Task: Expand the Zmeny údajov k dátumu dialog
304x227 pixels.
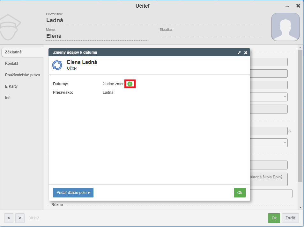Action: tap(239, 52)
